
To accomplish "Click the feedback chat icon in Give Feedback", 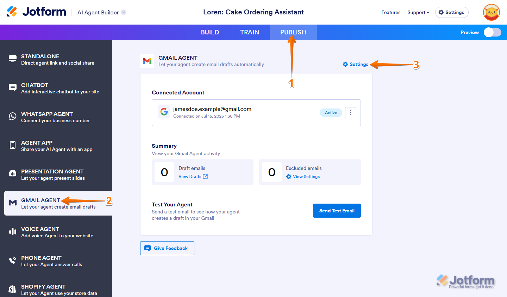I will tap(148, 248).
